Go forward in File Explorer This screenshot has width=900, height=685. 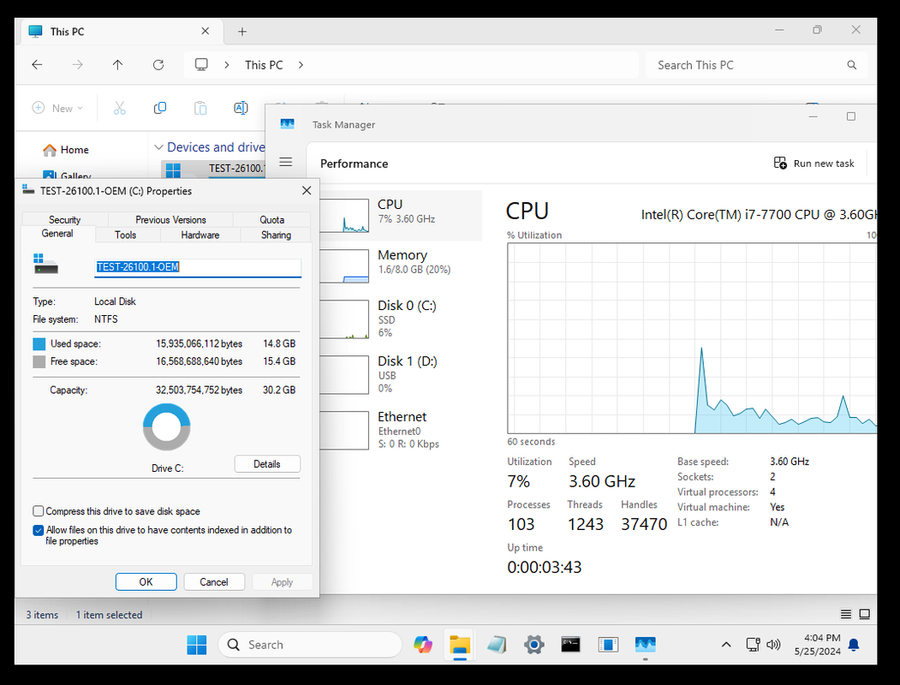click(x=77, y=65)
